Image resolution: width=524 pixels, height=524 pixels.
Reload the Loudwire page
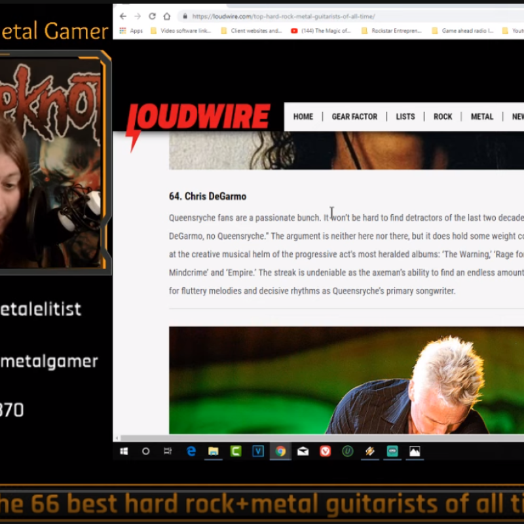coord(152,16)
